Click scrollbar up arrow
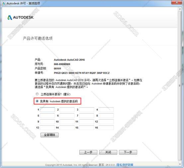 [180, 9]
